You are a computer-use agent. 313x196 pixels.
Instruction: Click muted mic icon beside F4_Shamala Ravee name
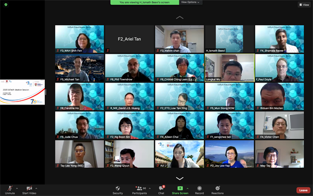click(x=258, y=51)
